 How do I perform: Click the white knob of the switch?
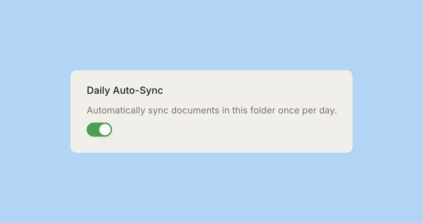click(105, 130)
